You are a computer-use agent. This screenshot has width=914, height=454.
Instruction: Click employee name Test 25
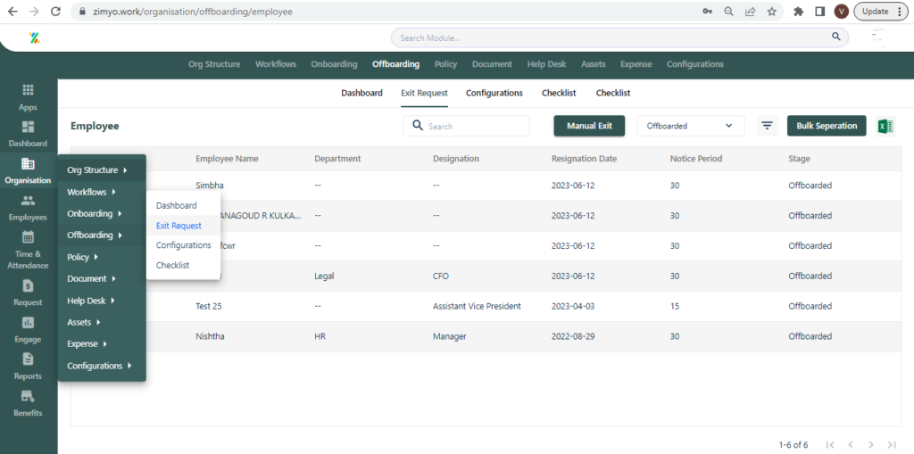209,306
